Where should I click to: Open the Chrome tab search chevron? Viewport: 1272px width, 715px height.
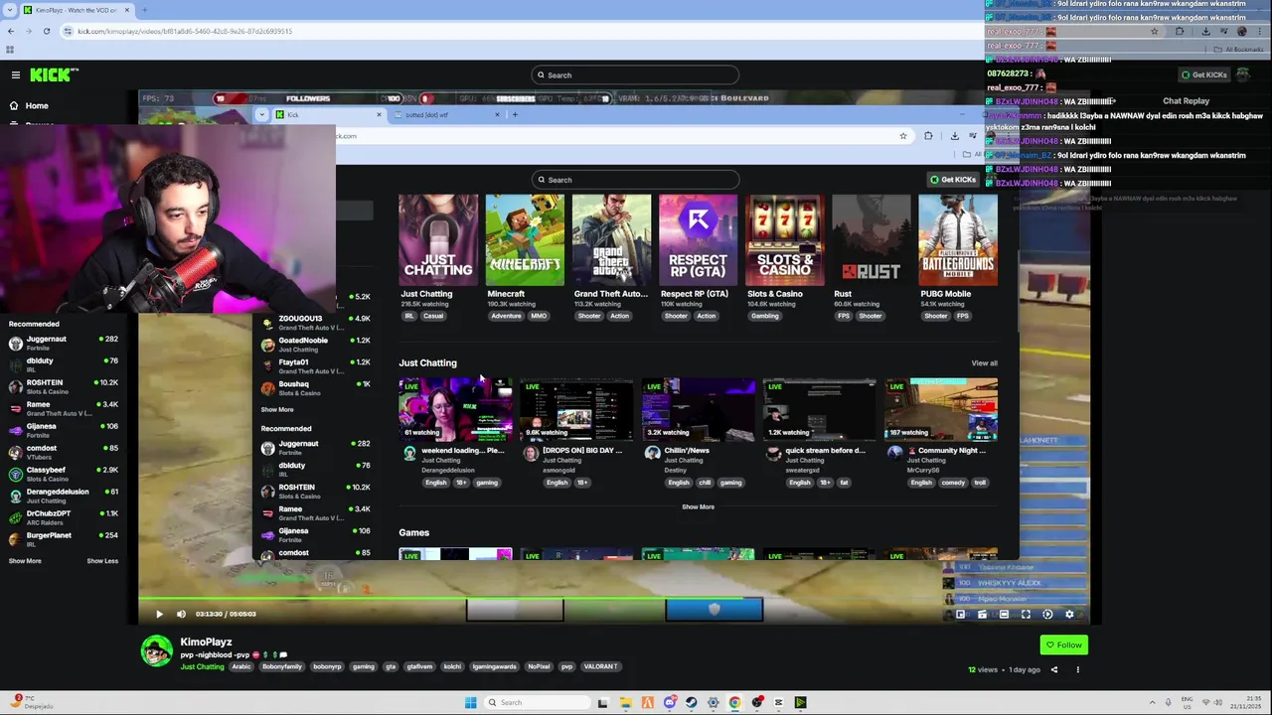point(10,10)
